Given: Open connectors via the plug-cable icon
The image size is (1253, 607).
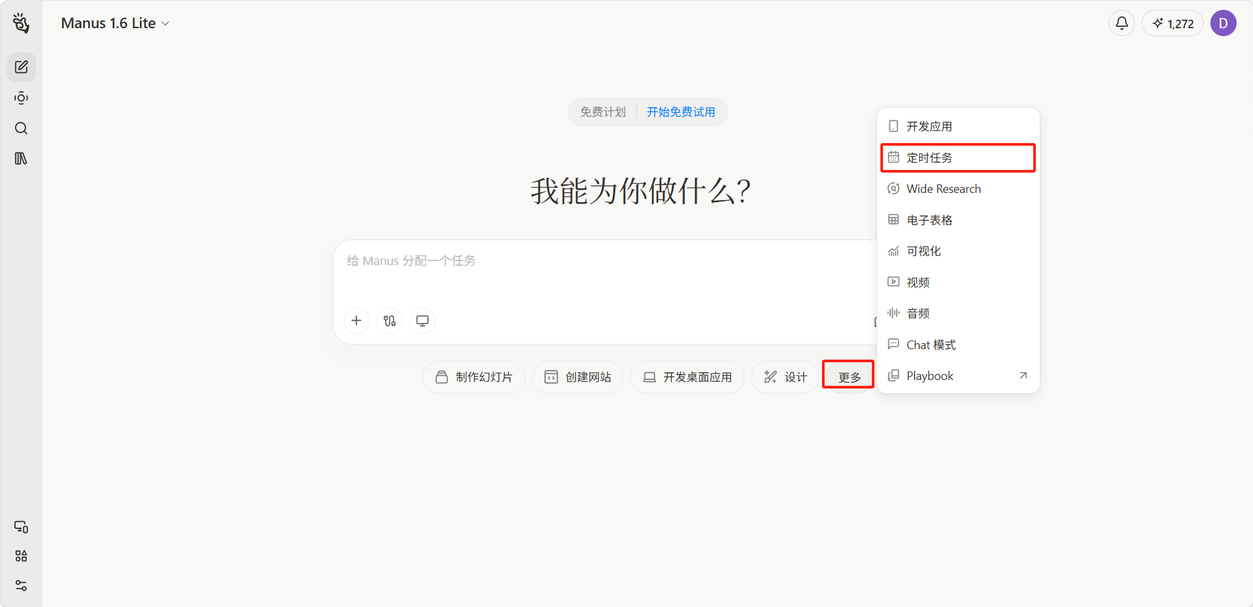Looking at the screenshot, I should click(390, 320).
